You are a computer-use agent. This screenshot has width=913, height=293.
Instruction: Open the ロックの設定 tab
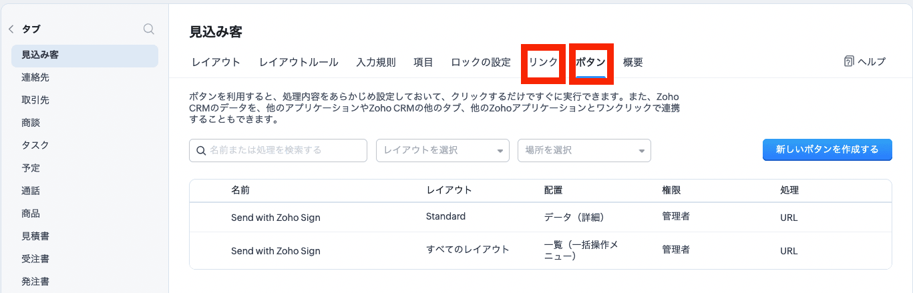[x=480, y=62]
